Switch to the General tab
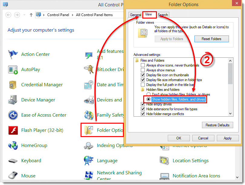Viewport: 245px width, 185px height. (135, 15)
